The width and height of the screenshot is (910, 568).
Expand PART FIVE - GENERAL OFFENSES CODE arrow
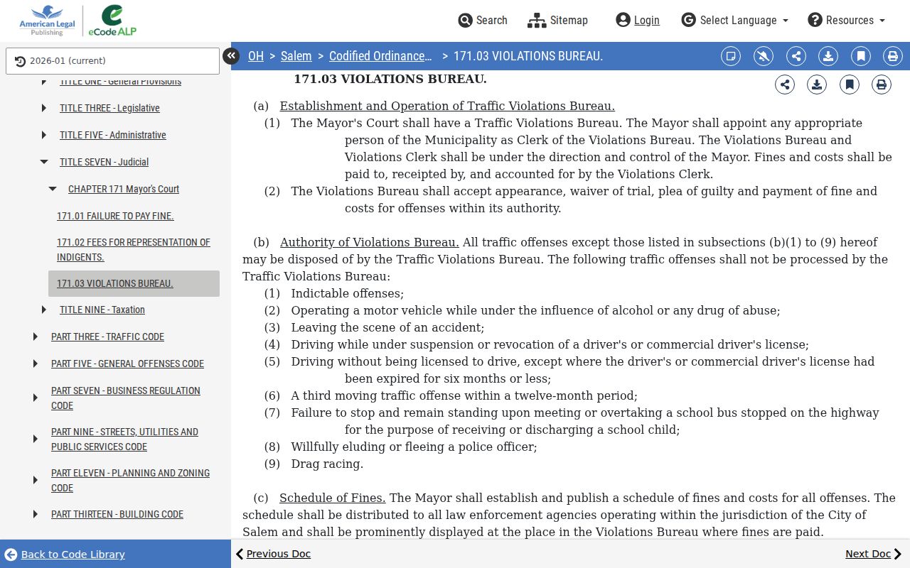[x=36, y=364]
